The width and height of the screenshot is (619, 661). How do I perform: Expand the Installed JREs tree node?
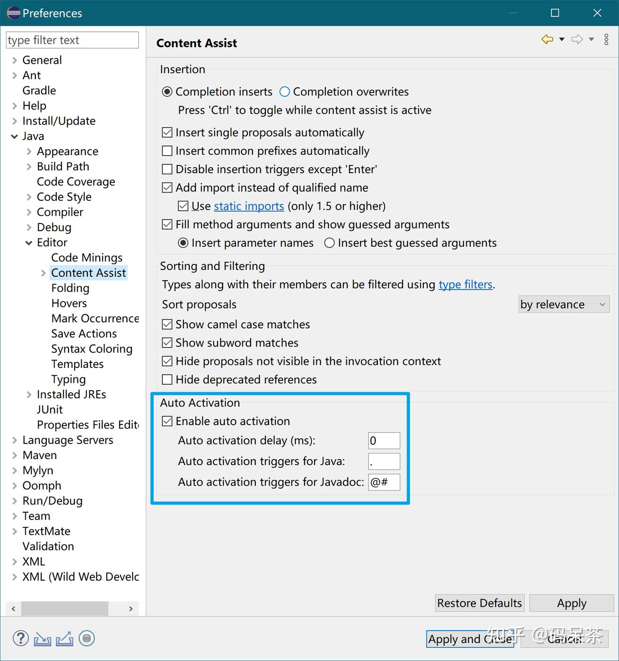click(x=29, y=395)
